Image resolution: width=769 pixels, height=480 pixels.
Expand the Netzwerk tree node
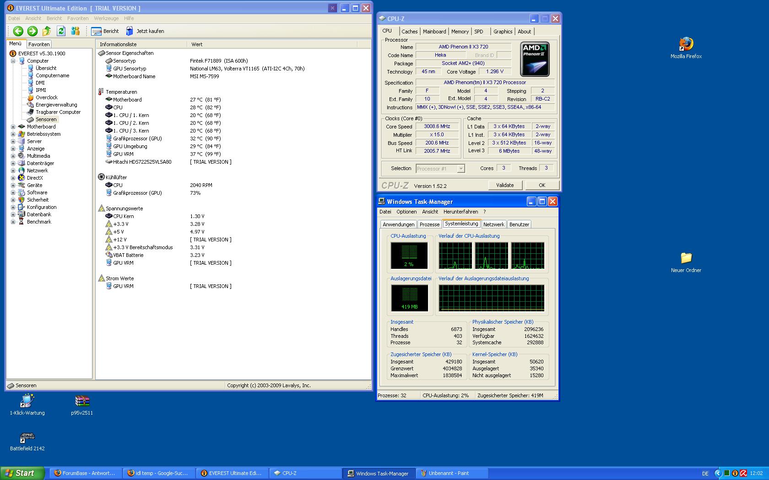pos(13,171)
